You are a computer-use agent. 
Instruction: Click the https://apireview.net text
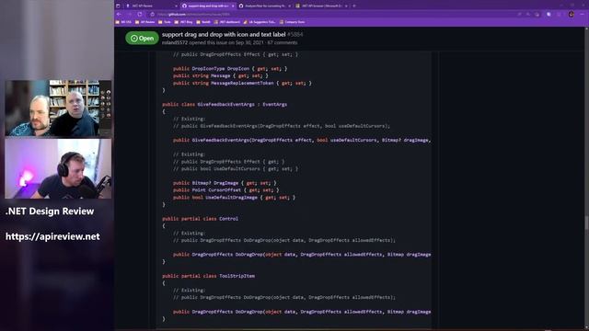click(52, 236)
